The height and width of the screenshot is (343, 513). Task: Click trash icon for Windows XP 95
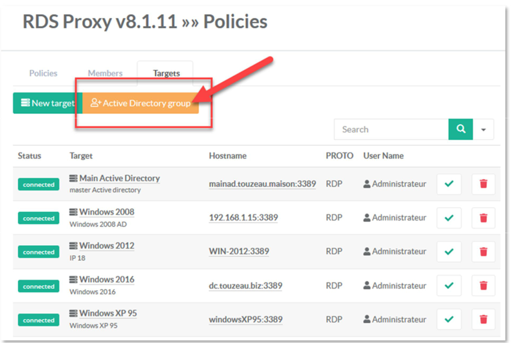tap(483, 320)
